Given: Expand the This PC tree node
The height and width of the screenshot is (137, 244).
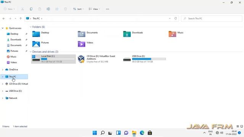Looking at the screenshot, I should pyautogui.click(x=3, y=77).
